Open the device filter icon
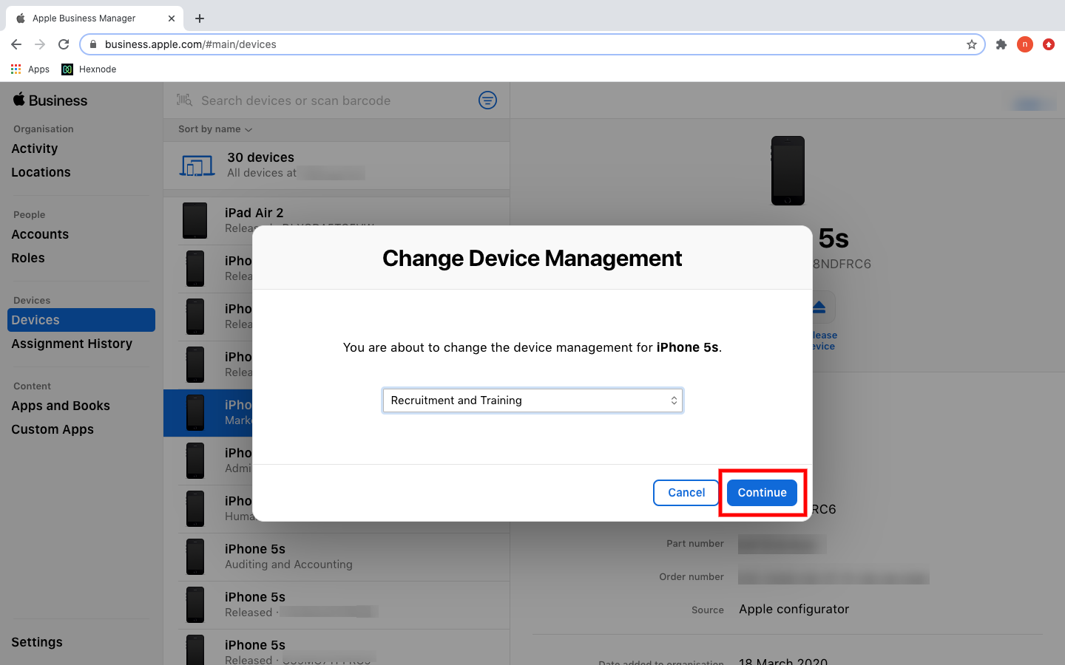The image size is (1065, 665). pyautogui.click(x=487, y=100)
